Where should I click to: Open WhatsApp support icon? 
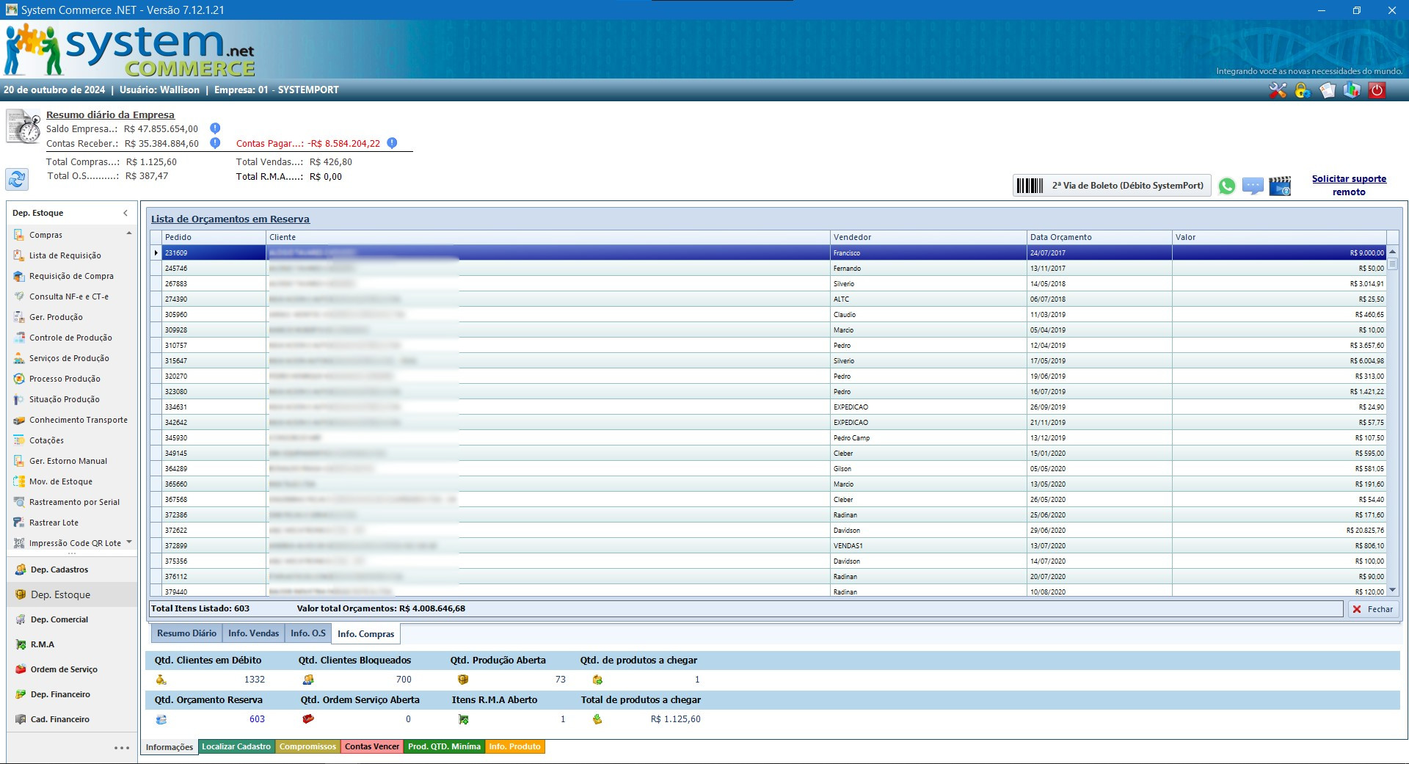pyautogui.click(x=1226, y=186)
